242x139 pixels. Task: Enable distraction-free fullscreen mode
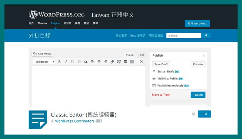[x=142, y=62]
